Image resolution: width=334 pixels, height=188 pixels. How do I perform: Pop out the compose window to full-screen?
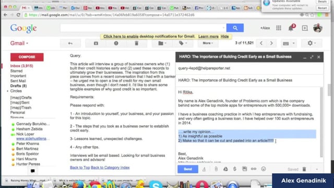click(x=312, y=57)
